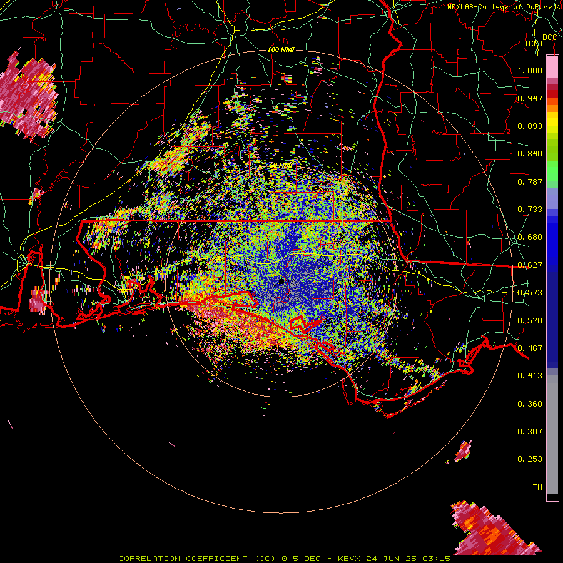Click the 0.893 color scale value
Image resolution: width=563 pixels, height=563 pixels.
tap(530, 126)
